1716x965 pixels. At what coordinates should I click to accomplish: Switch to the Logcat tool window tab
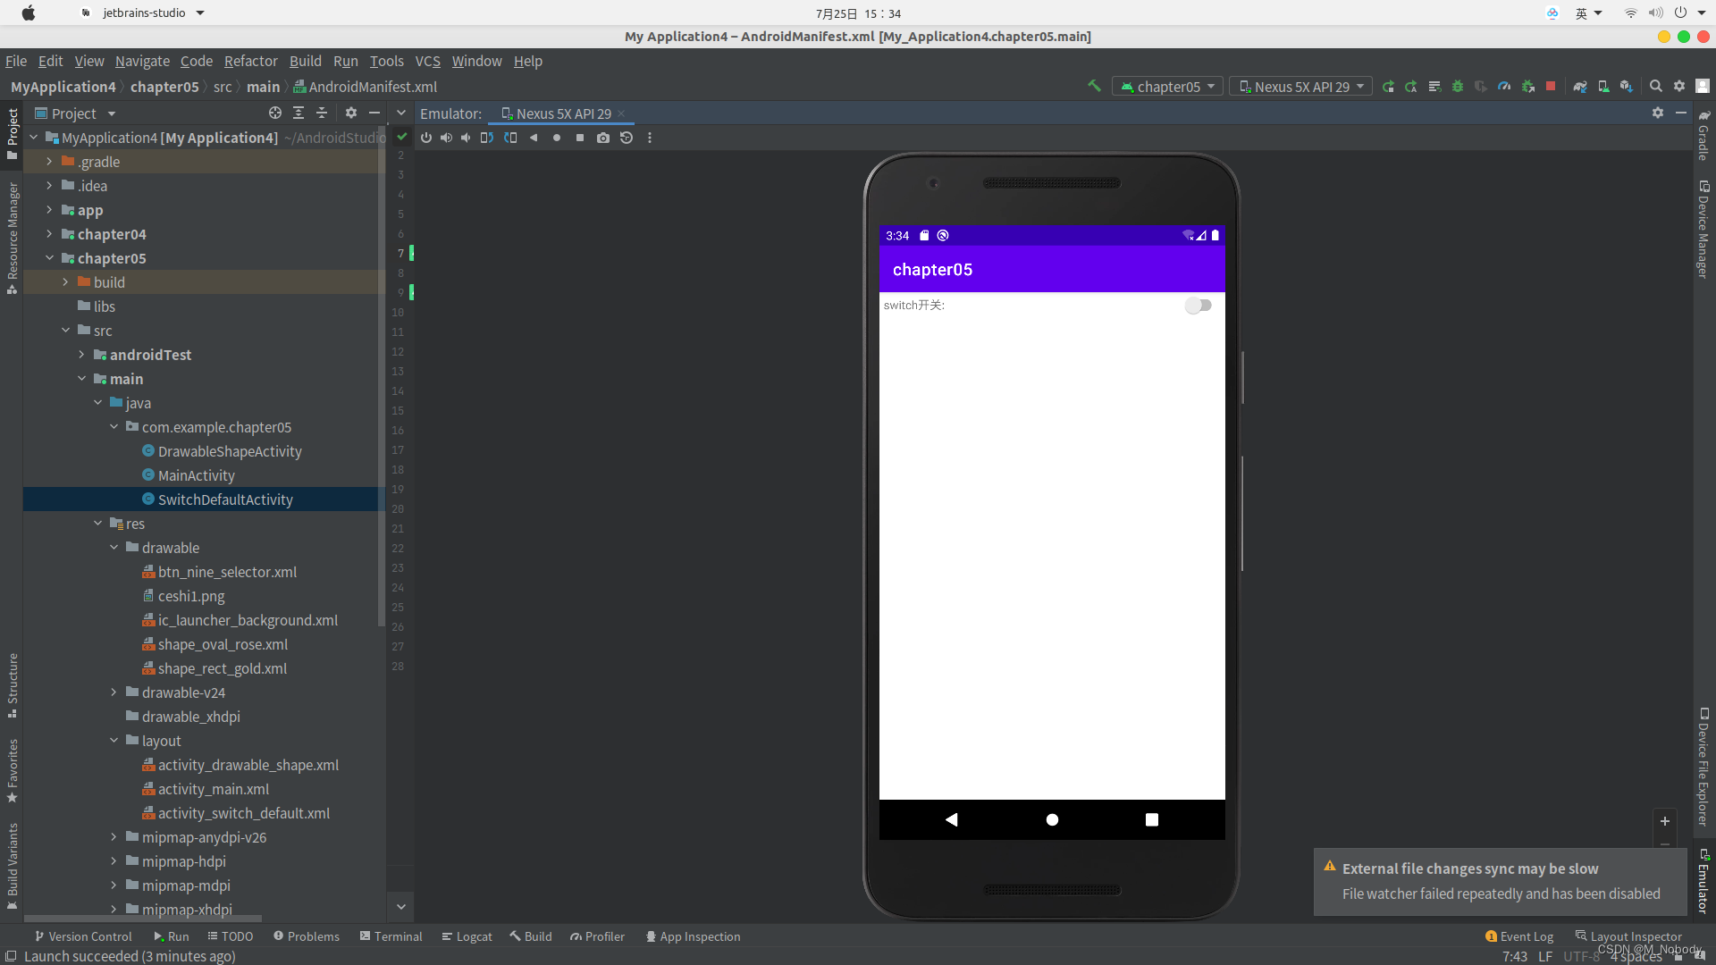click(467, 936)
